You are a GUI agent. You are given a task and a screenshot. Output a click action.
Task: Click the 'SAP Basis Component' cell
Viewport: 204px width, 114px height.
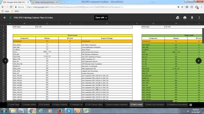[107, 45]
